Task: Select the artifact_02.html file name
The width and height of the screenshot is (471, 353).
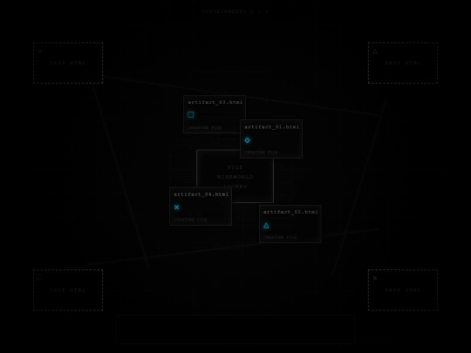Action: tap(290, 212)
